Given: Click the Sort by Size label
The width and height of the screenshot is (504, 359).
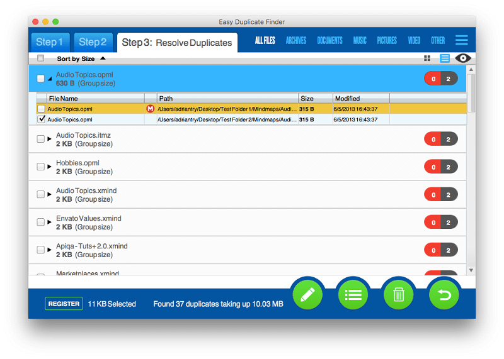Looking at the screenshot, I should 76,58.
